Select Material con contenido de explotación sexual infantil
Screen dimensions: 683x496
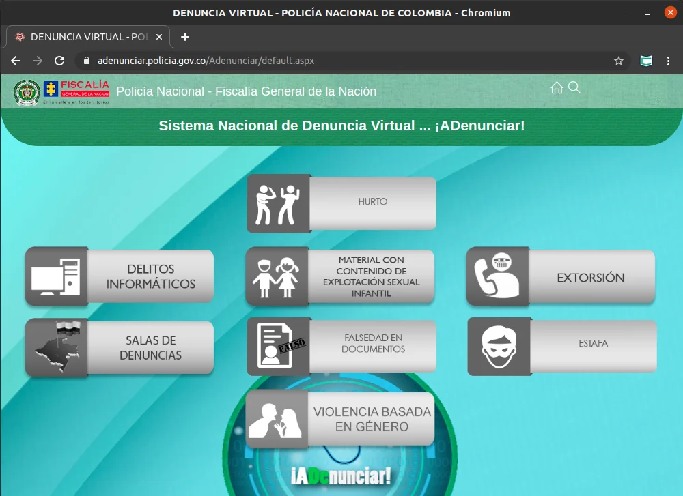(x=371, y=276)
